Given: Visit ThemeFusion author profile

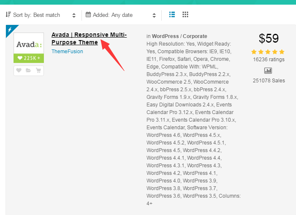Looking at the screenshot, I should (67, 52).
